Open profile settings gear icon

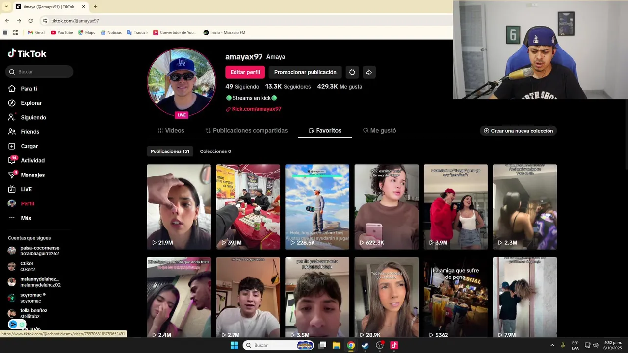coord(352,72)
